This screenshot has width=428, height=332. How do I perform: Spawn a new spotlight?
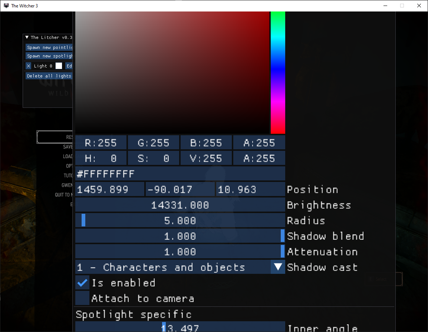pyautogui.click(x=49, y=56)
